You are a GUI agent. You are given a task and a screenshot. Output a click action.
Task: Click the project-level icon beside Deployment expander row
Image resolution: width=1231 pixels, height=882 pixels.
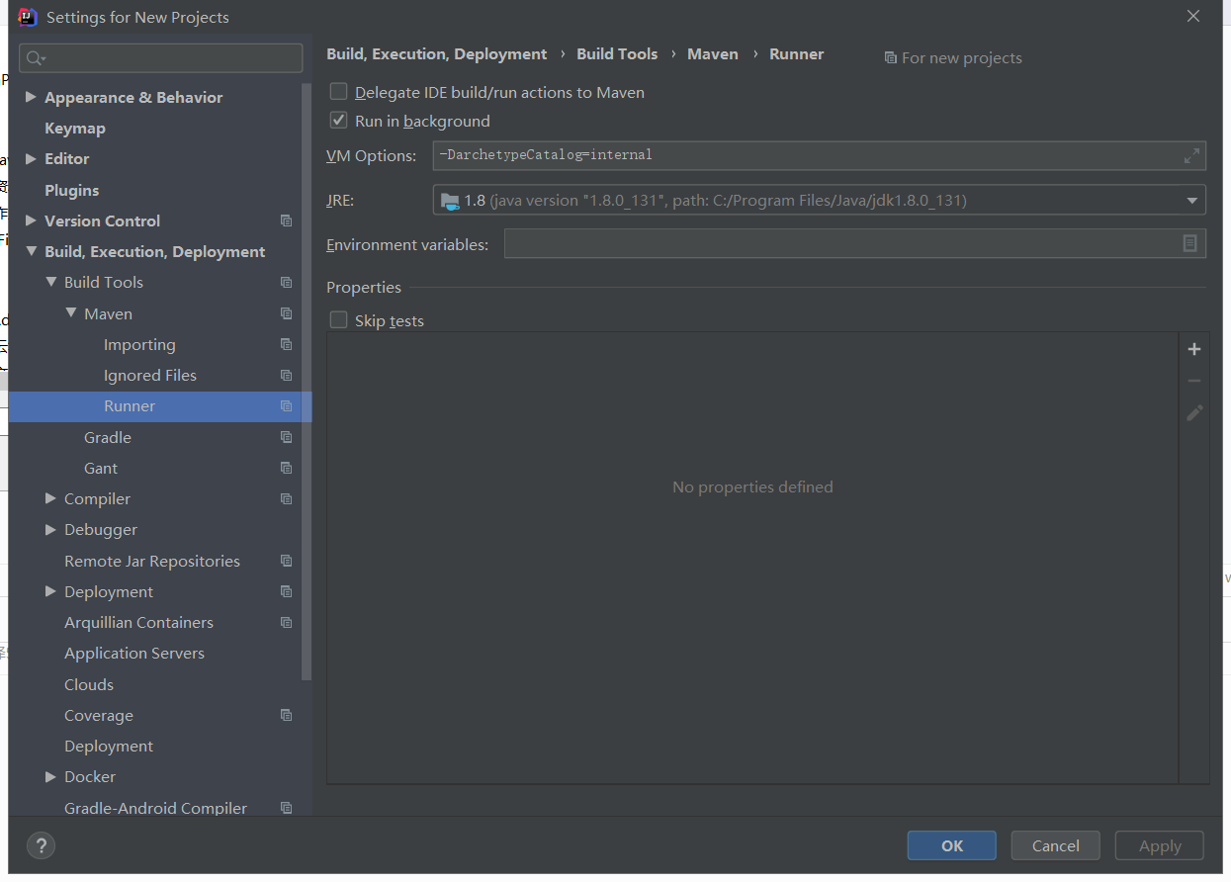coord(286,591)
